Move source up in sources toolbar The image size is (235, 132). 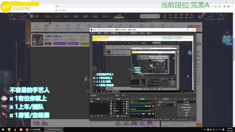point(122,116)
